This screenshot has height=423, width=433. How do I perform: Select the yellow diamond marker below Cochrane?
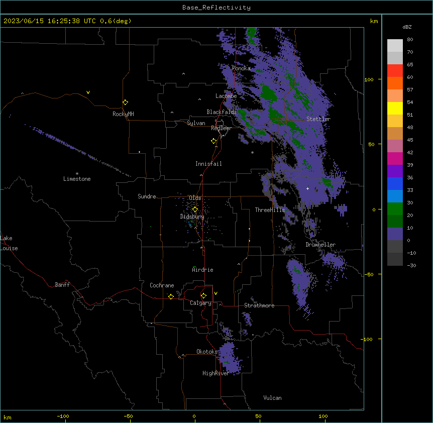[171, 296]
